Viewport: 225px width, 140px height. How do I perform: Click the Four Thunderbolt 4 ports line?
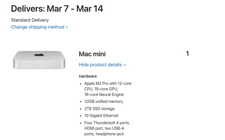coord(107,123)
